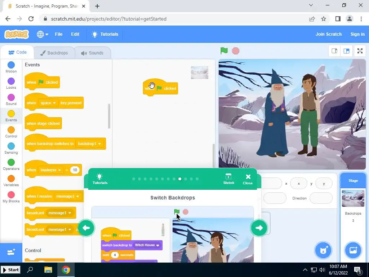Open the loudness dropdown
The image size is (369, 277).
click(x=51, y=170)
